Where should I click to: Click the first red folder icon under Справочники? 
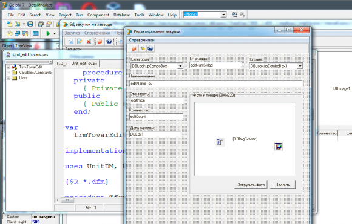click(x=134, y=48)
